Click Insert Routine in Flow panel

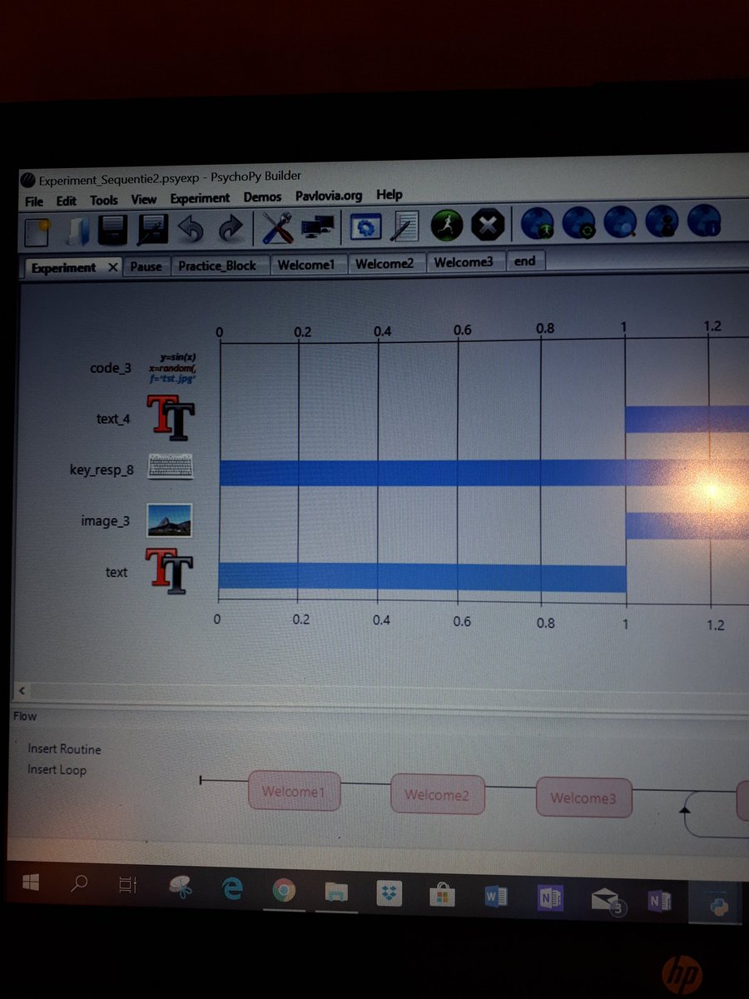coord(64,749)
